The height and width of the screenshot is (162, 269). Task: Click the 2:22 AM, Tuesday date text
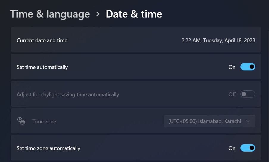tap(218, 40)
